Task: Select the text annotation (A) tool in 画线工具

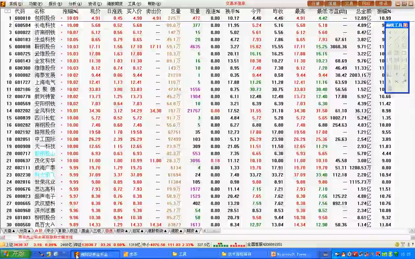Action: 389,81
